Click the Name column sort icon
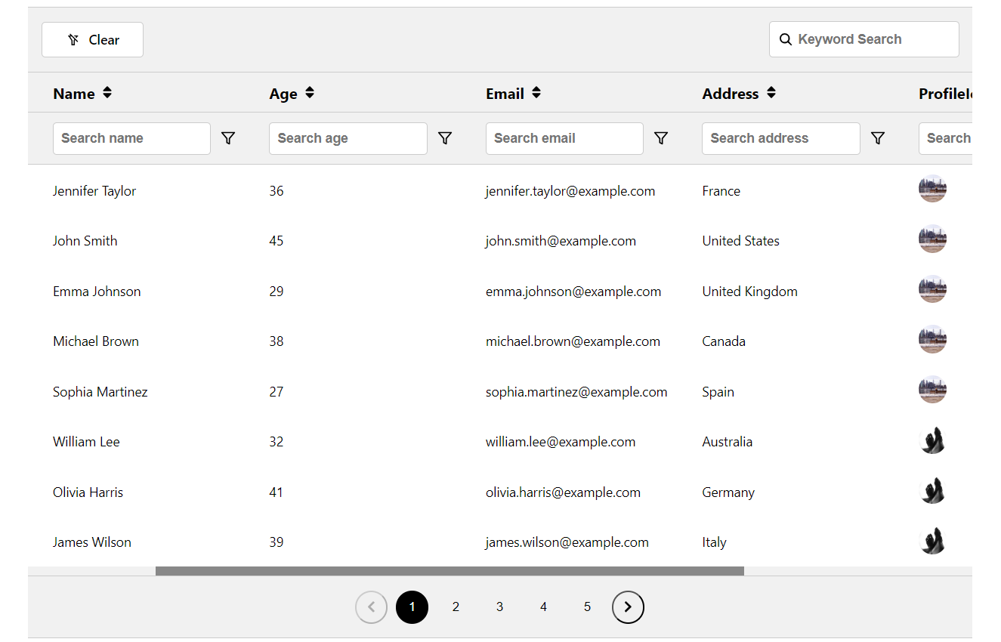The image size is (1001, 642). [107, 93]
